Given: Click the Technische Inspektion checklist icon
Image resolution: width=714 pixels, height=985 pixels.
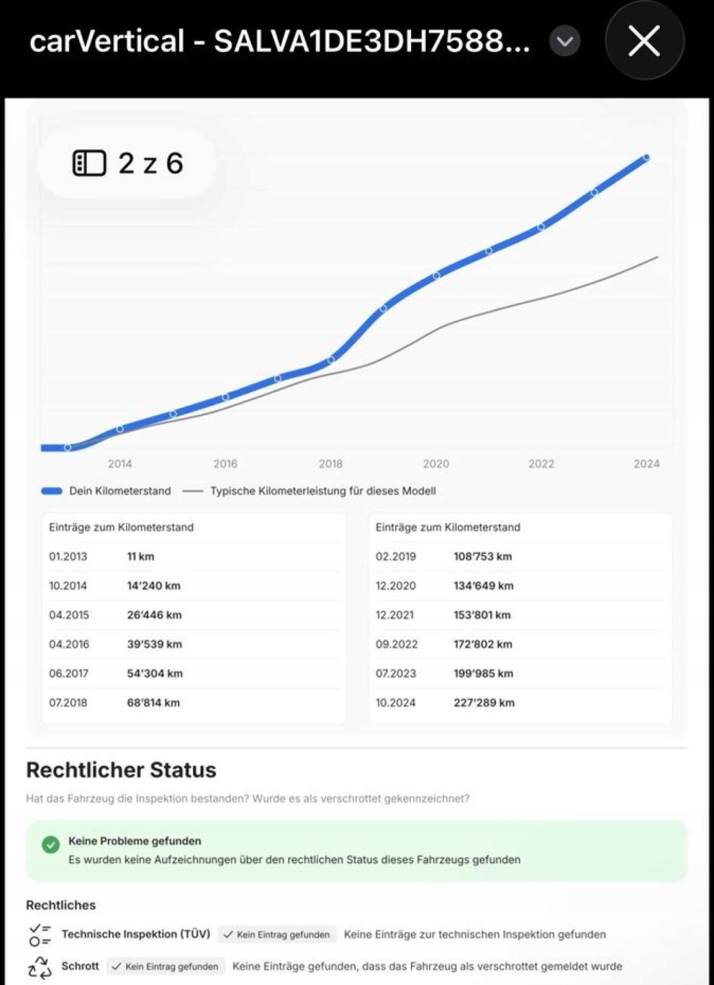Looking at the screenshot, I should coord(40,934).
